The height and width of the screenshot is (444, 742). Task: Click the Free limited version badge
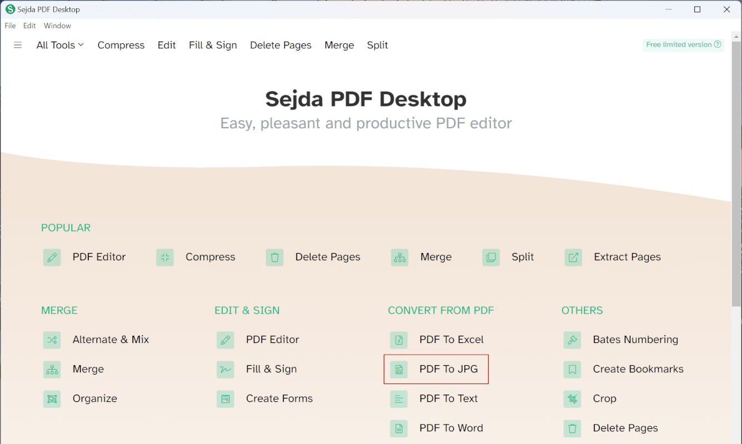point(684,44)
